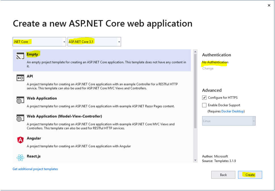Click the template list scrollbar thumb
Viewport: 275px width, 191px height.
[195, 91]
